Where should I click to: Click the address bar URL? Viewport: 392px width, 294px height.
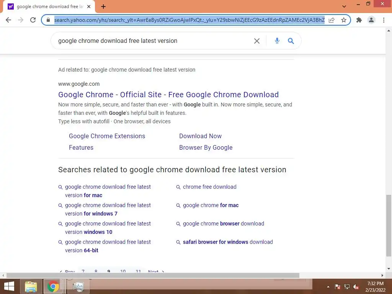point(189,20)
